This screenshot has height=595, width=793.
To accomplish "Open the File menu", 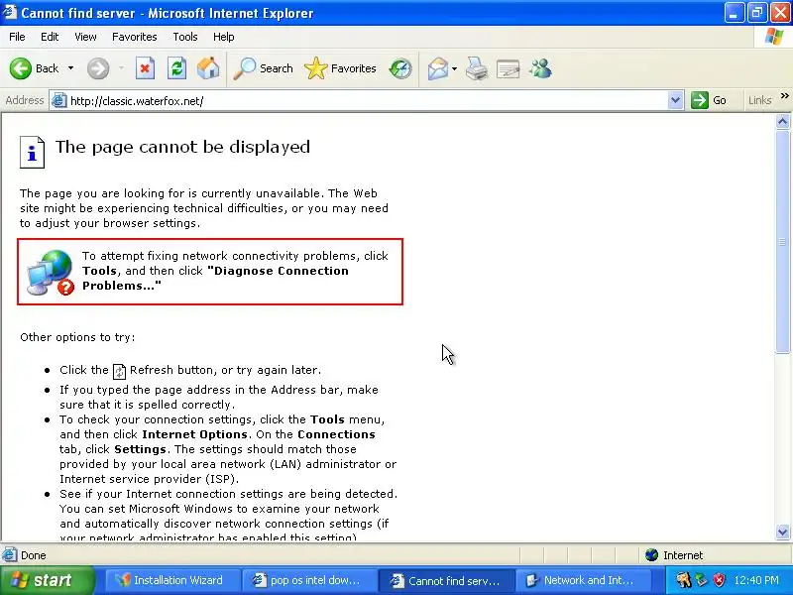I will point(17,37).
